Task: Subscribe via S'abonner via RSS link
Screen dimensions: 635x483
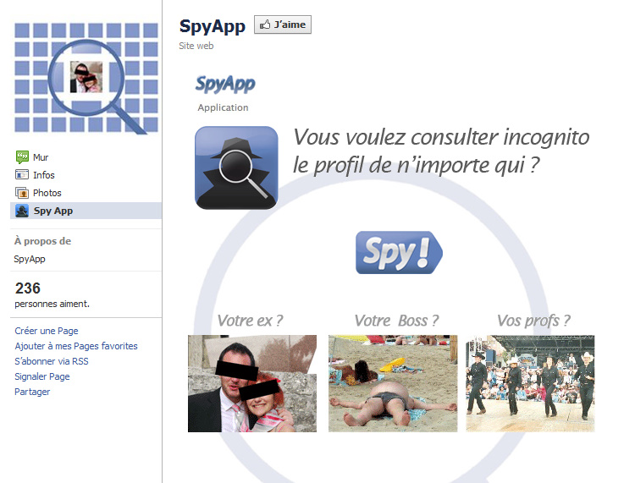Action: 52,361
